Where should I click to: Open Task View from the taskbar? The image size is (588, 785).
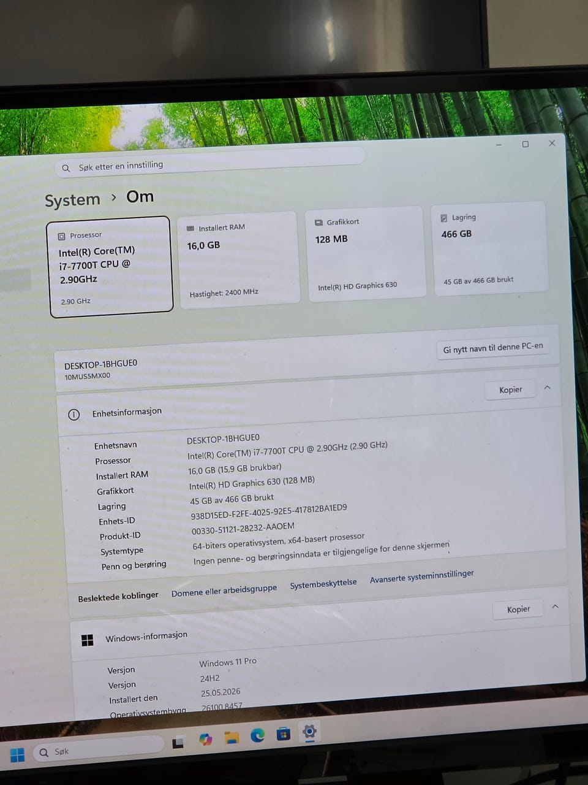pyautogui.click(x=178, y=742)
